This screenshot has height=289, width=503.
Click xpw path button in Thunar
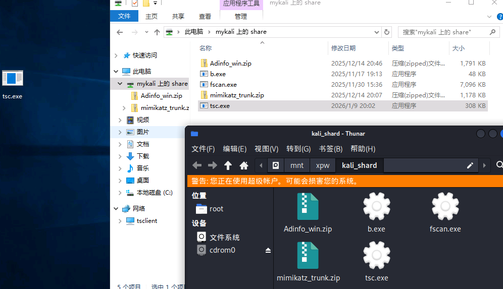click(x=322, y=165)
